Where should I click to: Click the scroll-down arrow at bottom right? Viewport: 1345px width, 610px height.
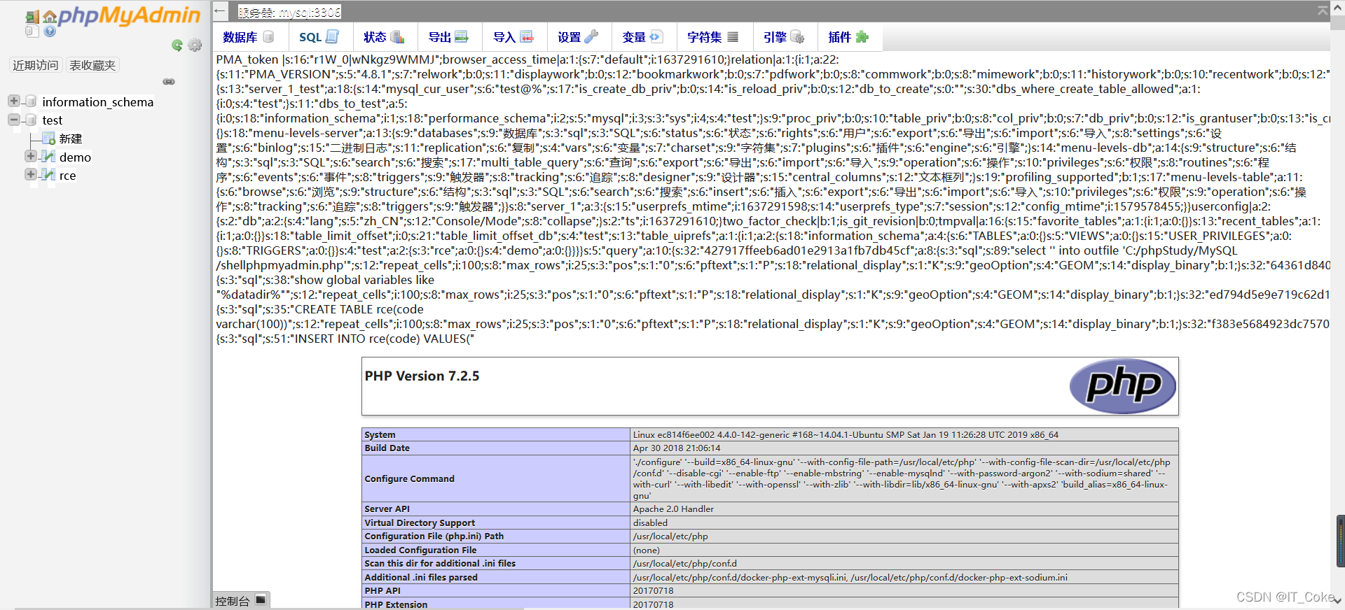click(1338, 601)
